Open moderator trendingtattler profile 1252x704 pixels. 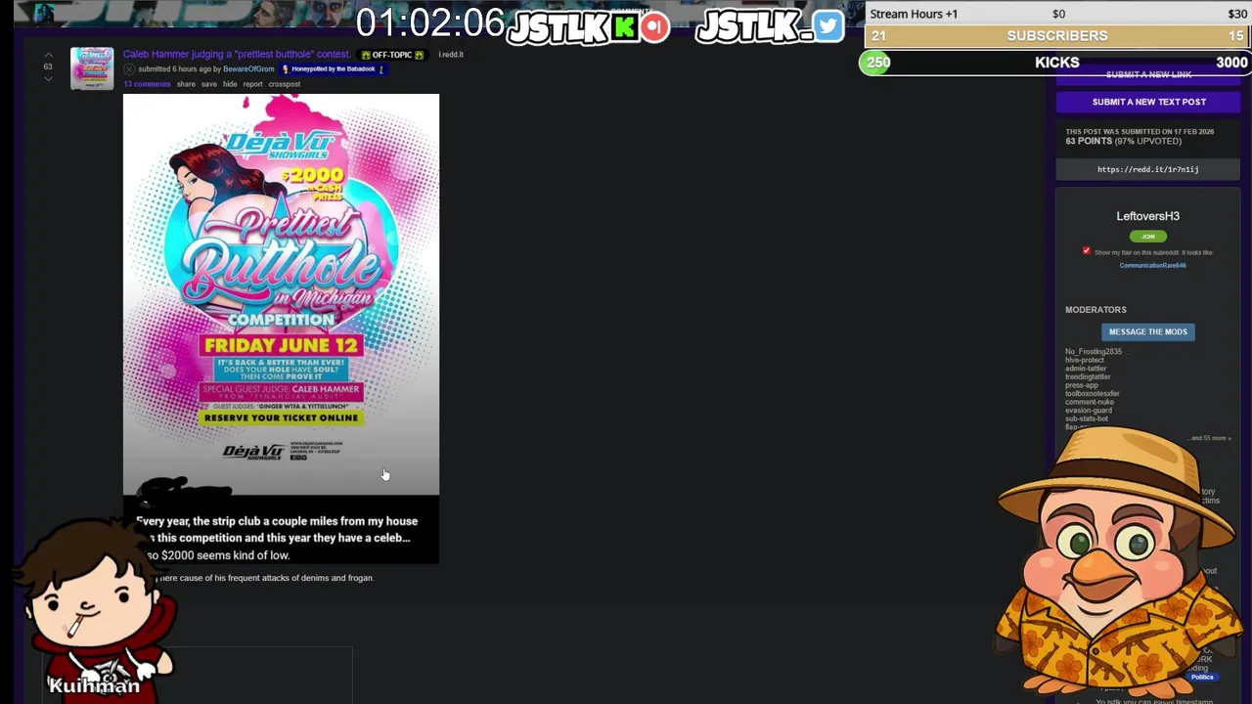[x=1088, y=376]
